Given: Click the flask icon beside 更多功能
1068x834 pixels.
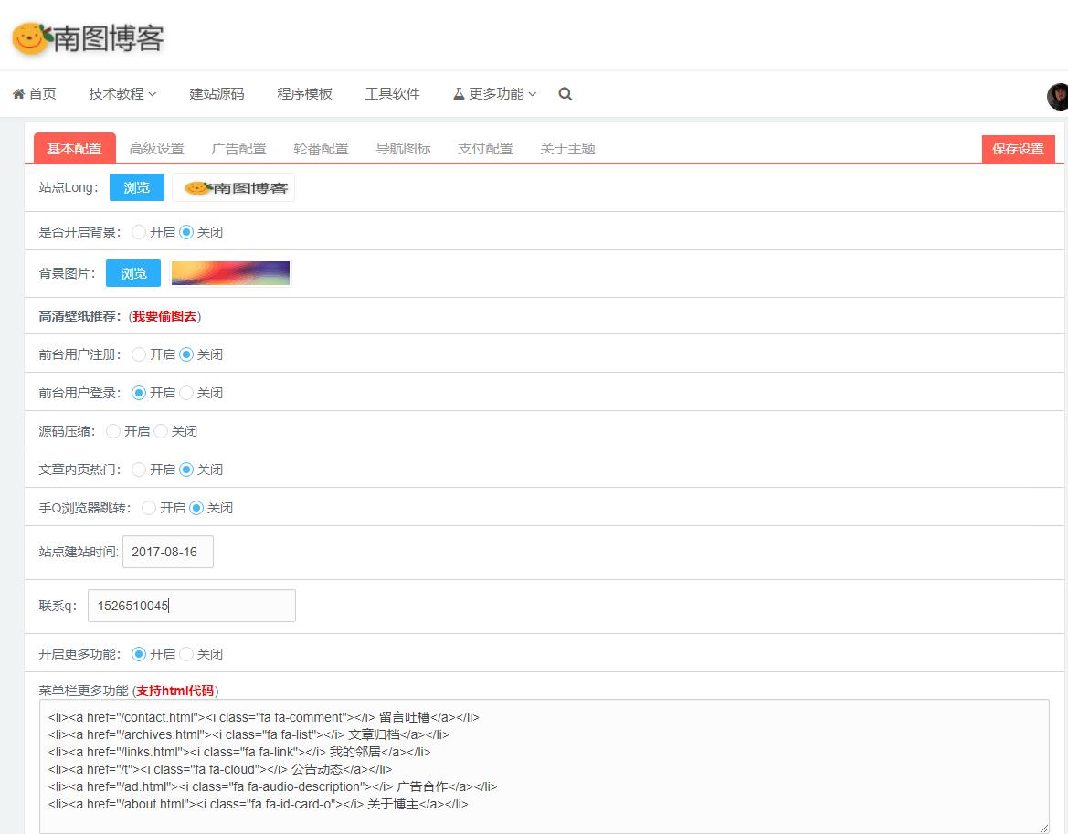Looking at the screenshot, I should (459, 94).
